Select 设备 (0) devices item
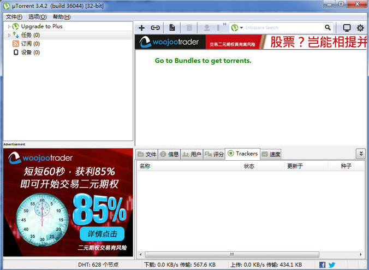Viewport: 369px width, 270px height. 31,52
